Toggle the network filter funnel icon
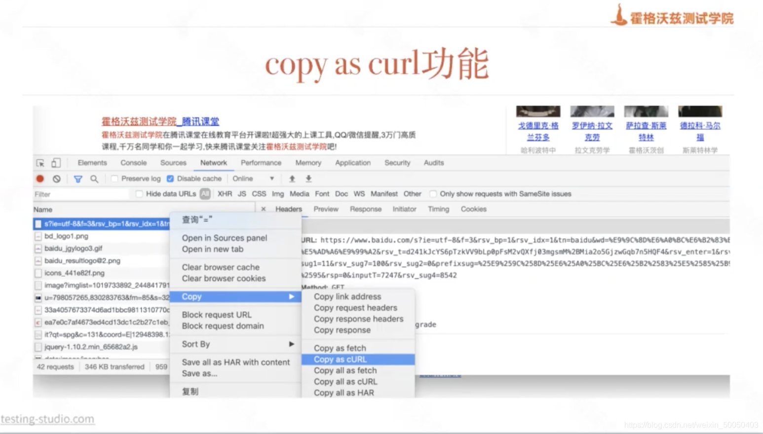 click(x=78, y=179)
